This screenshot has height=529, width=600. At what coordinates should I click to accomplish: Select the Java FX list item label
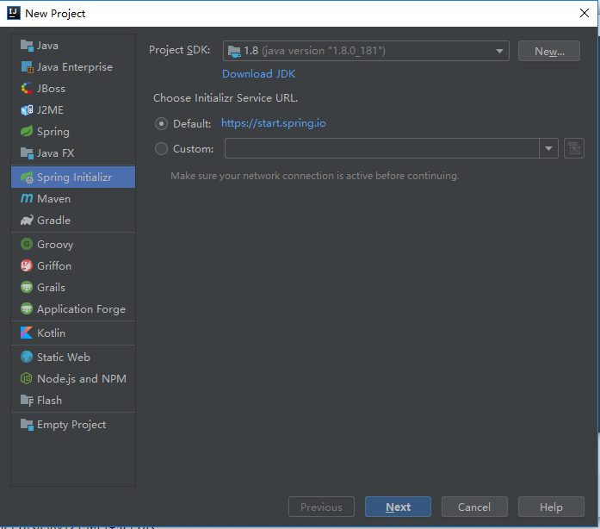pos(55,152)
